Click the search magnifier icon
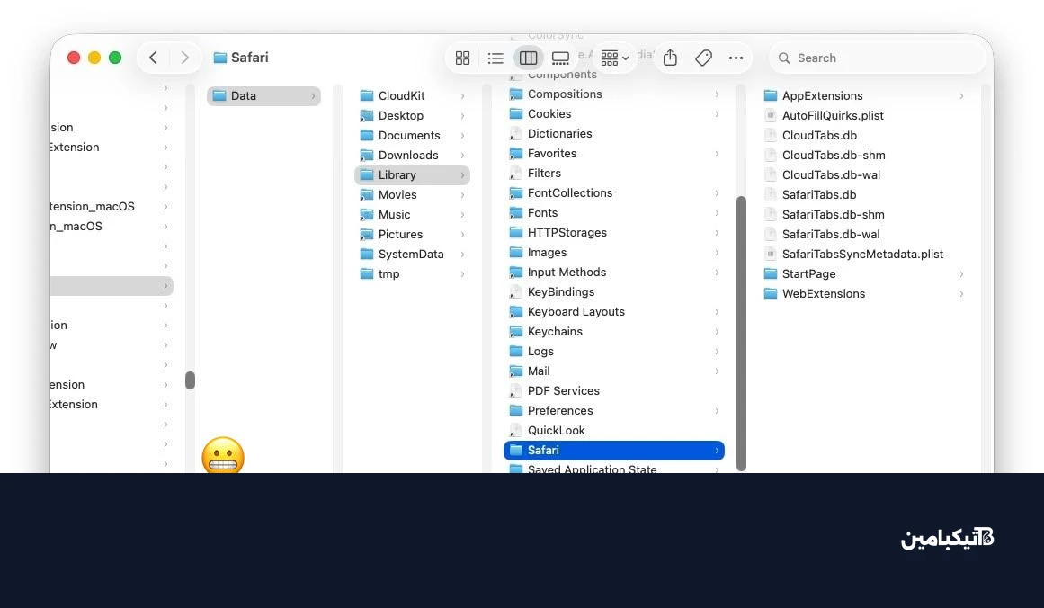Image resolution: width=1044 pixels, height=608 pixels. pos(785,58)
